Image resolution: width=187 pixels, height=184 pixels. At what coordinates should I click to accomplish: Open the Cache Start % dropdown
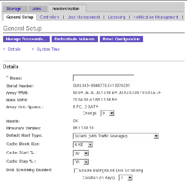tap(81, 153)
